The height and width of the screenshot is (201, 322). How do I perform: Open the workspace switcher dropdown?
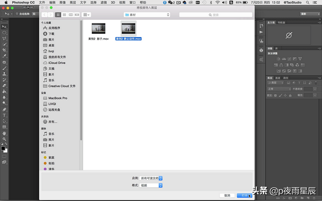click(x=310, y=14)
